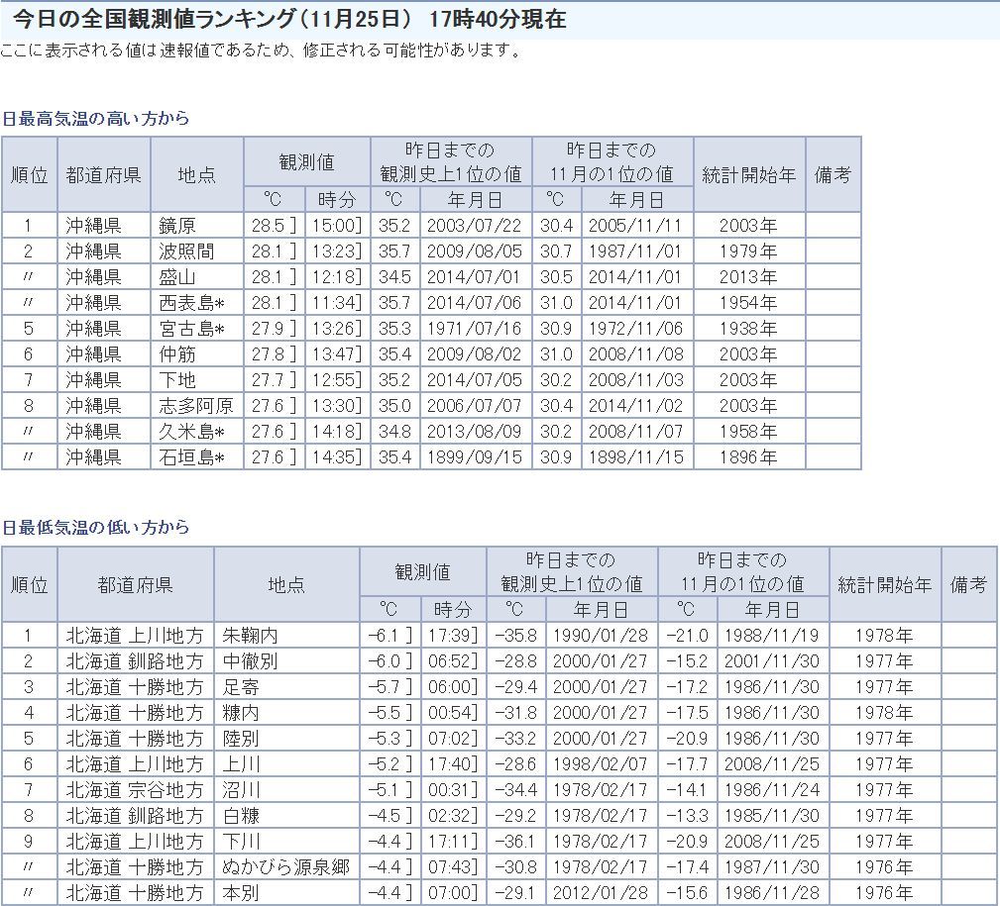Click the heading 日最高気温の高い方から
This screenshot has height=906, width=1000.
coord(96,119)
